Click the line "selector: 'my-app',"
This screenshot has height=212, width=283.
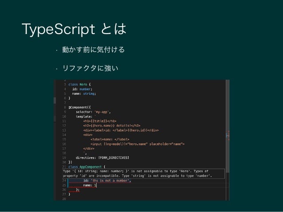coord(93,112)
